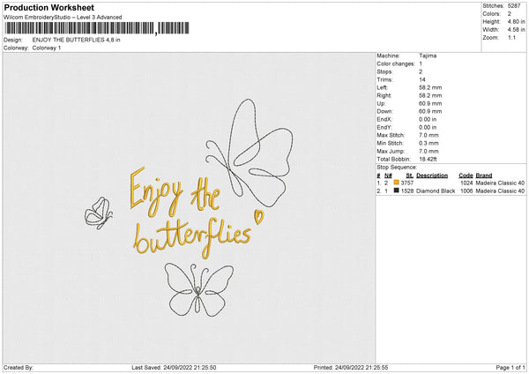Click the Min Stitch value 0.3 mm

point(428,143)
